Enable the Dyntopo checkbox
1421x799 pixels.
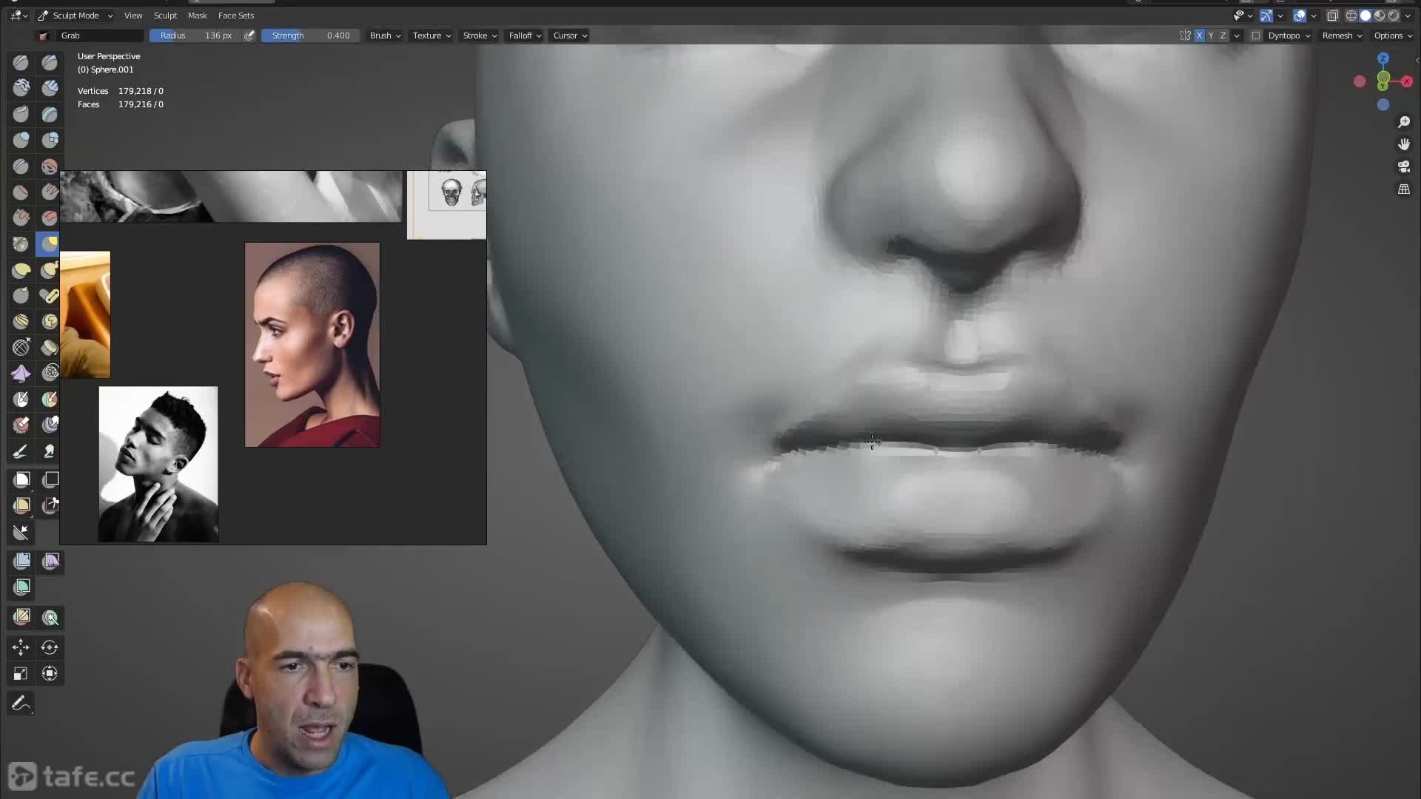click(x=1256, y=36)
